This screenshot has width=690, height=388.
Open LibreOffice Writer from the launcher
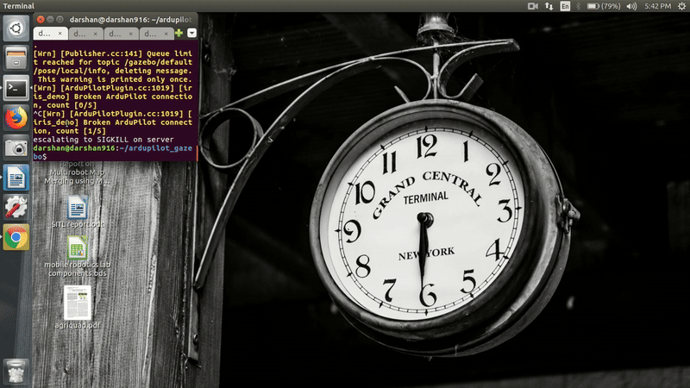click(16, 177)
